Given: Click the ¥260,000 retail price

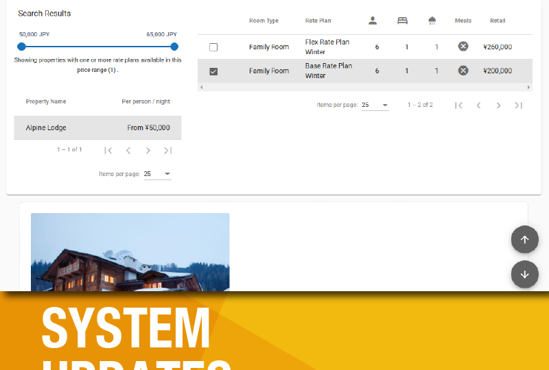Looking at the screenshot, I should (498, 47).
